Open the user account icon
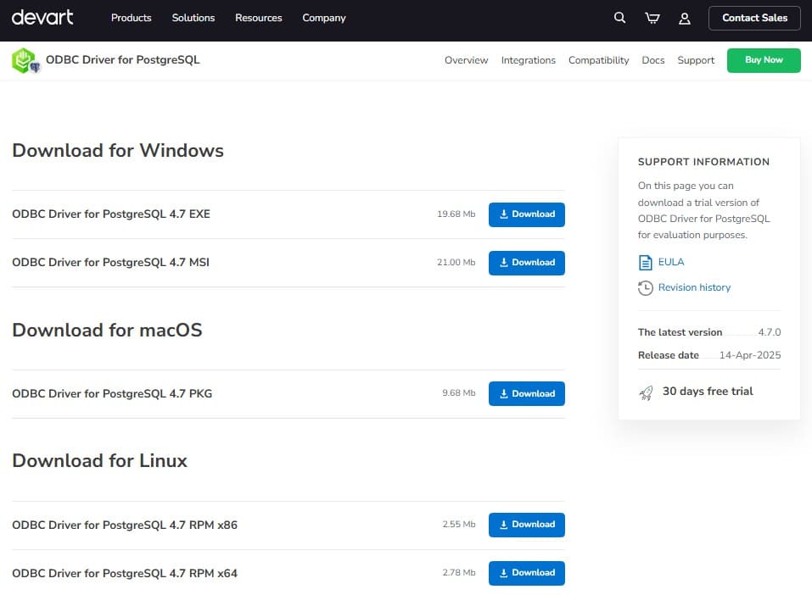 coord(684,19)
